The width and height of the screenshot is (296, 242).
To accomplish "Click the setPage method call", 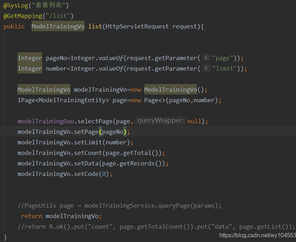I will (x=86, y=132).
